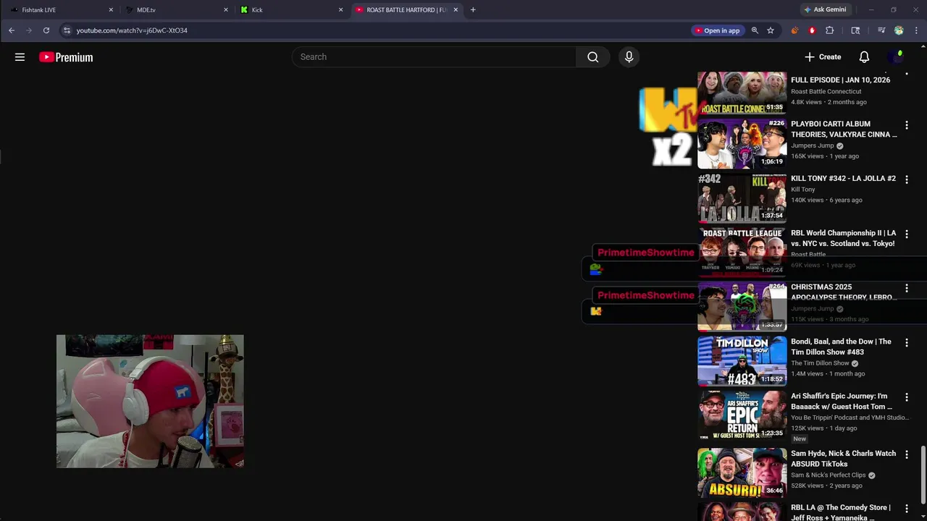
Task: Open the orange clapping-hands extension
Action: tap(794, 30)
